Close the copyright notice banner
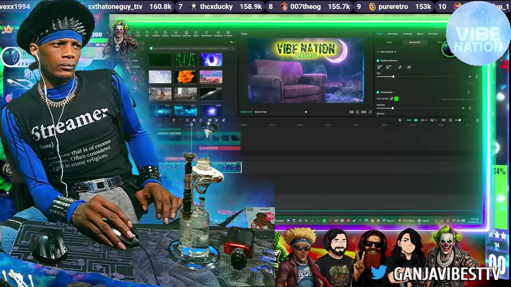This screenshot has height=287, width=511. [x=233, y=48]
